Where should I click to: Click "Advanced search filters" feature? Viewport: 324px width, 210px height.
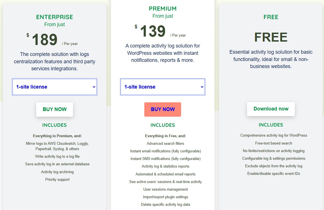click(x=165, y=143)
